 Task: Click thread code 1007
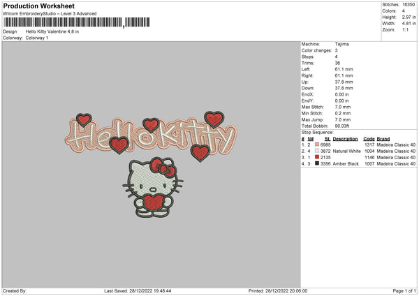pyautogui.click(x=369, y=164)
